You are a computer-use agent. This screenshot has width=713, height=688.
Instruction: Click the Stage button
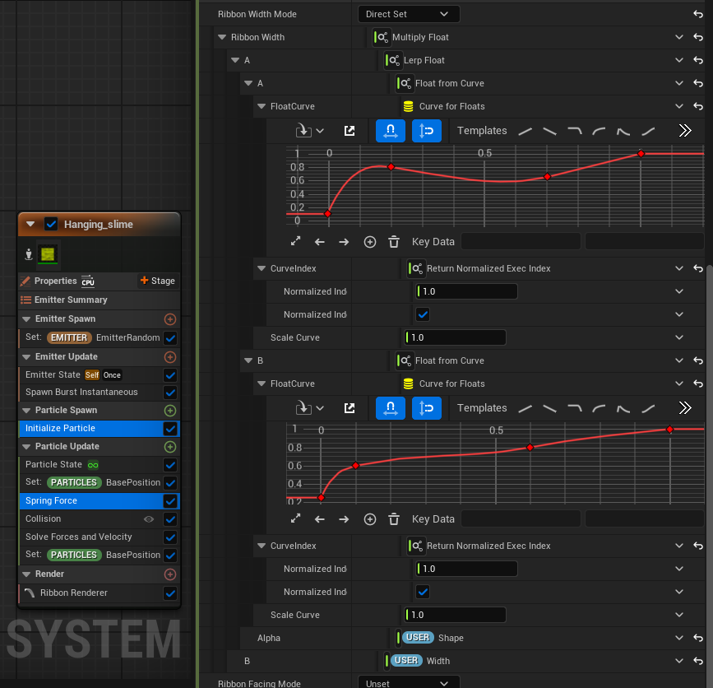(157, 281)
